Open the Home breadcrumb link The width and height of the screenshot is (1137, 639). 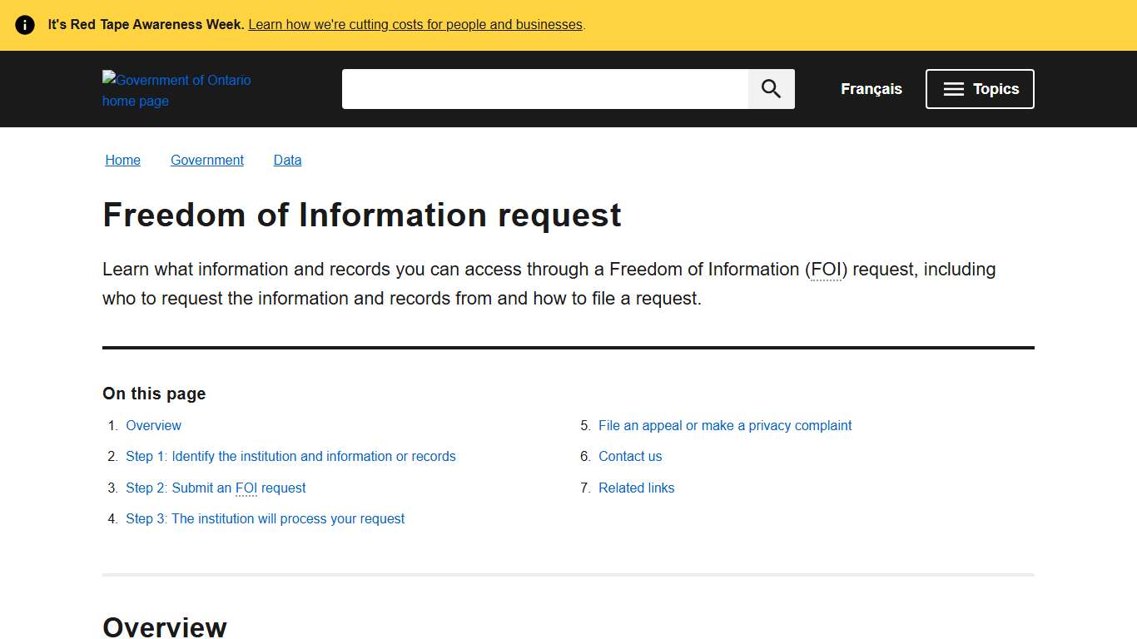click(122, 160)
